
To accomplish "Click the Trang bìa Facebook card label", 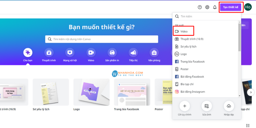I will pos(126,109).
